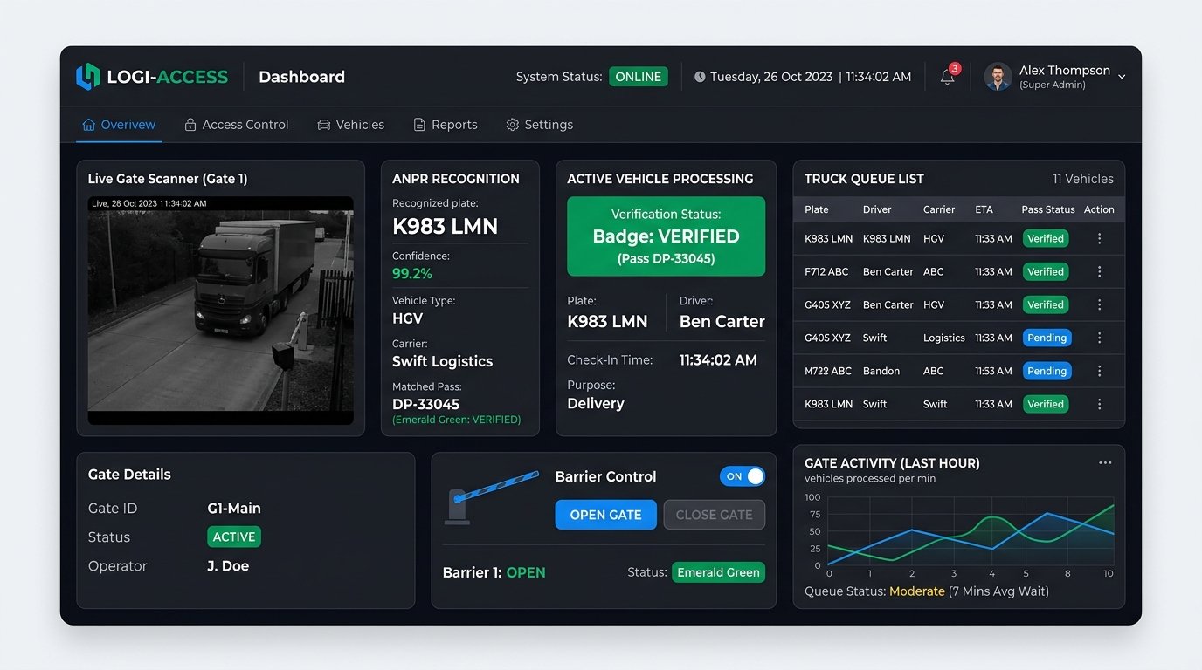Click the 99.2% confidence value
Image resolution: width=1202 pixels, height=670 pixels.
pyautogui.click(x=412, y=273)
